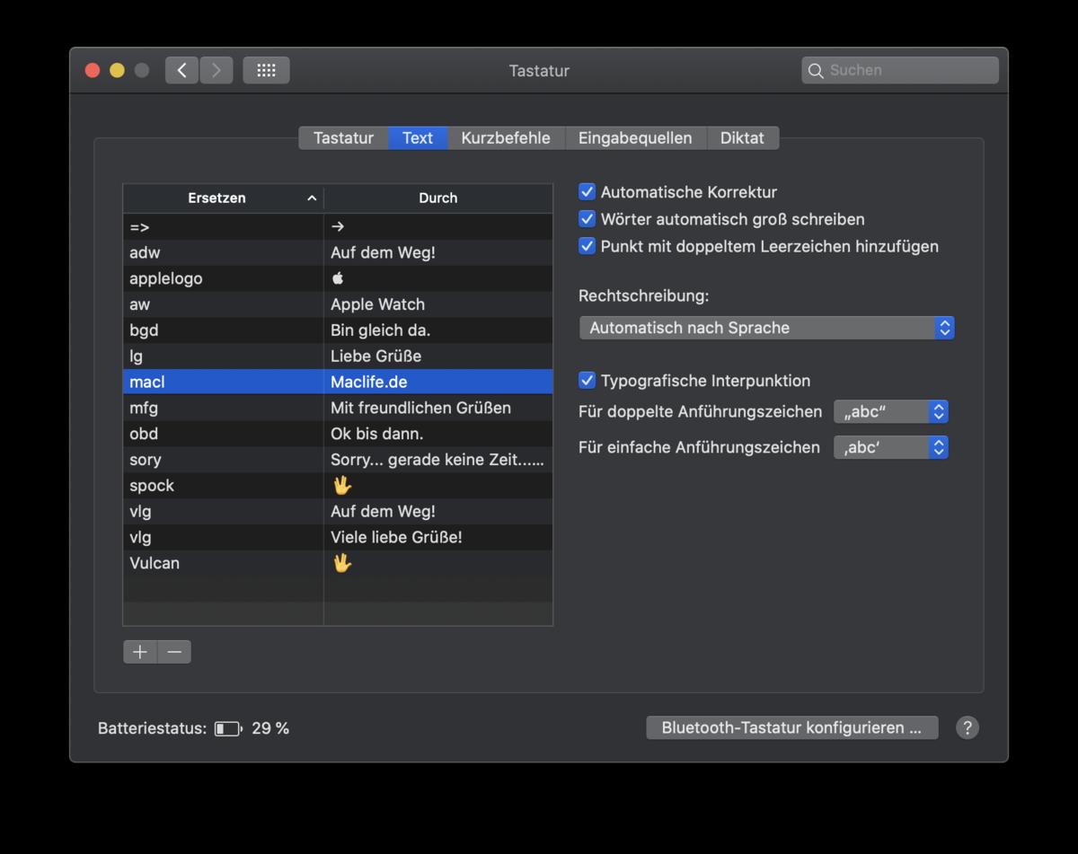Click the hand emoji in Vulcan row
Screen dimensions: 1078x854
click(x=341, y=563)
